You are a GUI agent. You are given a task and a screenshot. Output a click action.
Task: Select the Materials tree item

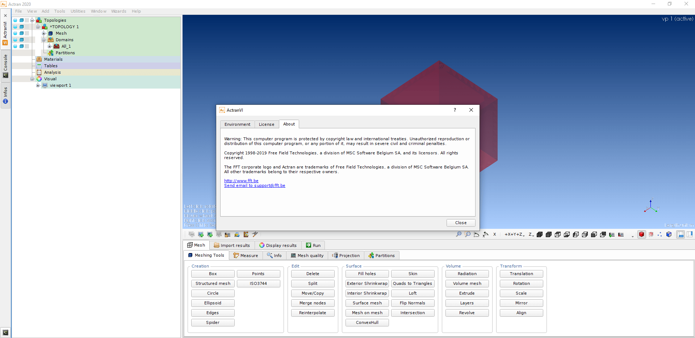point(53,59)
